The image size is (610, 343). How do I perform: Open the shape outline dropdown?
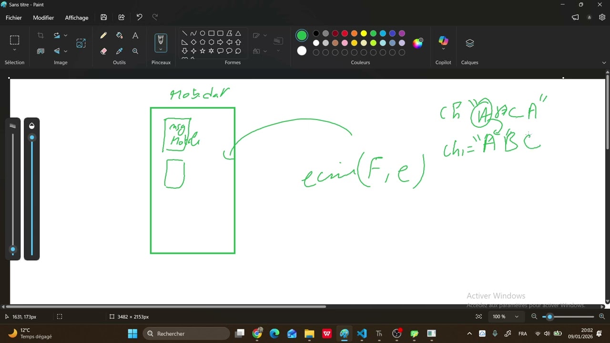(x=265, y=35)
